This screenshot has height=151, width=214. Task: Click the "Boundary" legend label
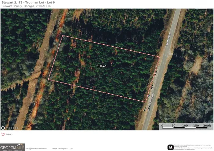[9, 134]
